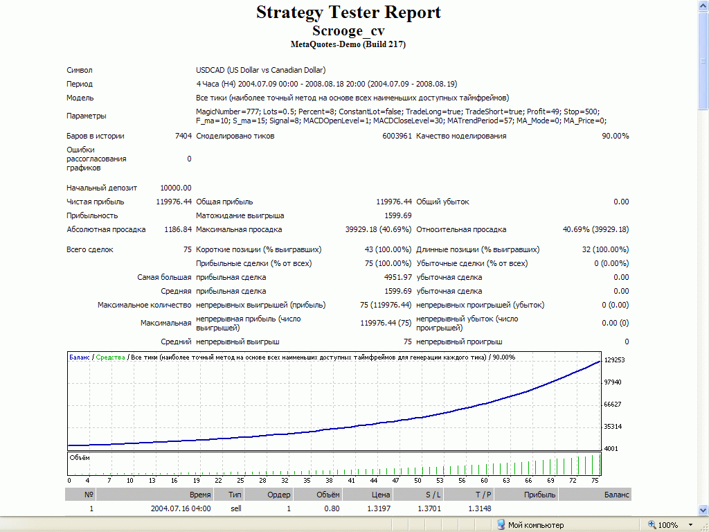The image size is (709, 532).
Task: Click the Тип column header
Action: click(x=235, y=495)
